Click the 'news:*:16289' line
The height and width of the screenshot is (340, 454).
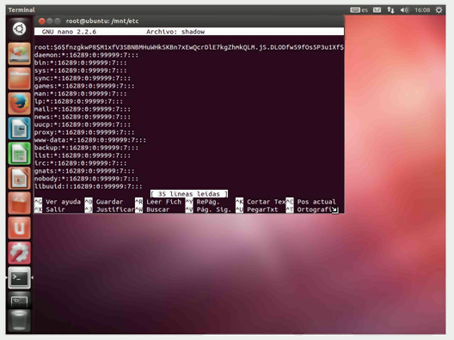coord(83,117)
